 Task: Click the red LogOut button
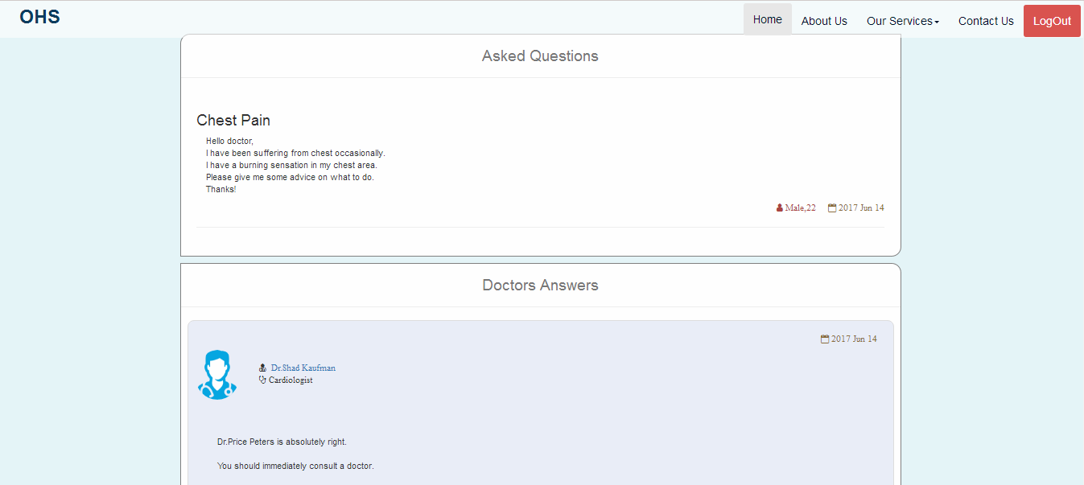[x=1052, y=21]
